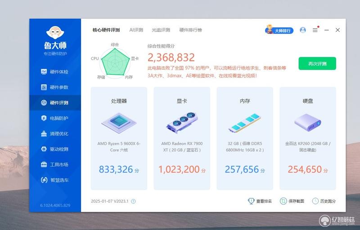Click the 历史跑分 clock icon

point(315,201)
